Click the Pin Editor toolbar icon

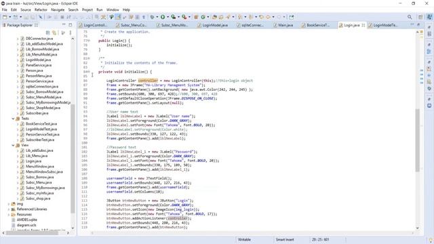tap(292, 17)
